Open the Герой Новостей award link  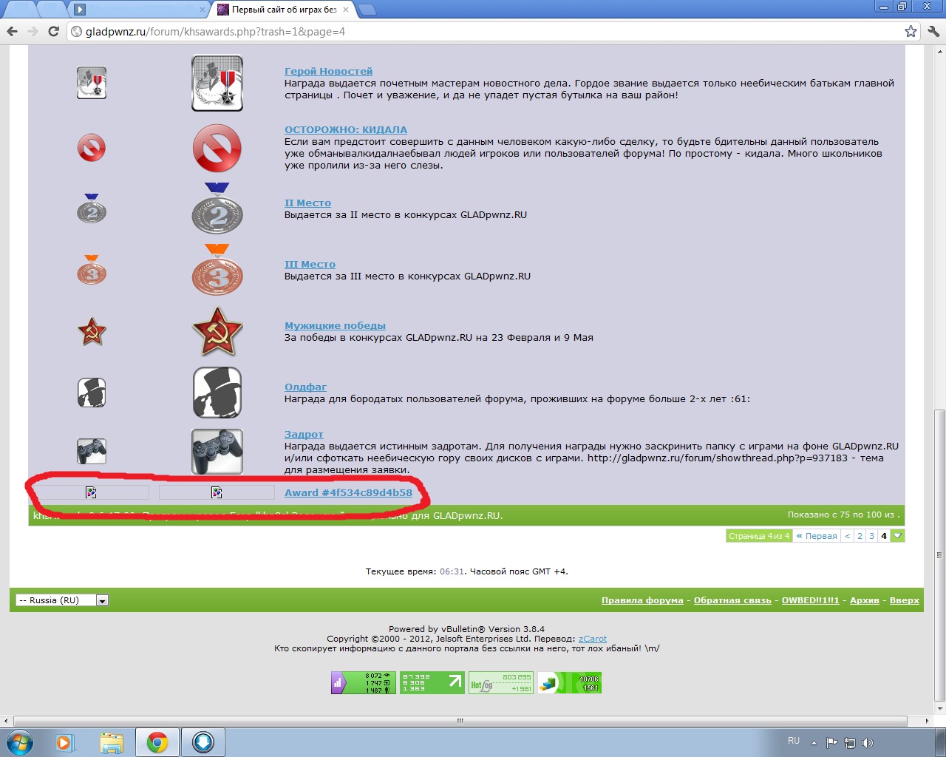coord(329,71)
